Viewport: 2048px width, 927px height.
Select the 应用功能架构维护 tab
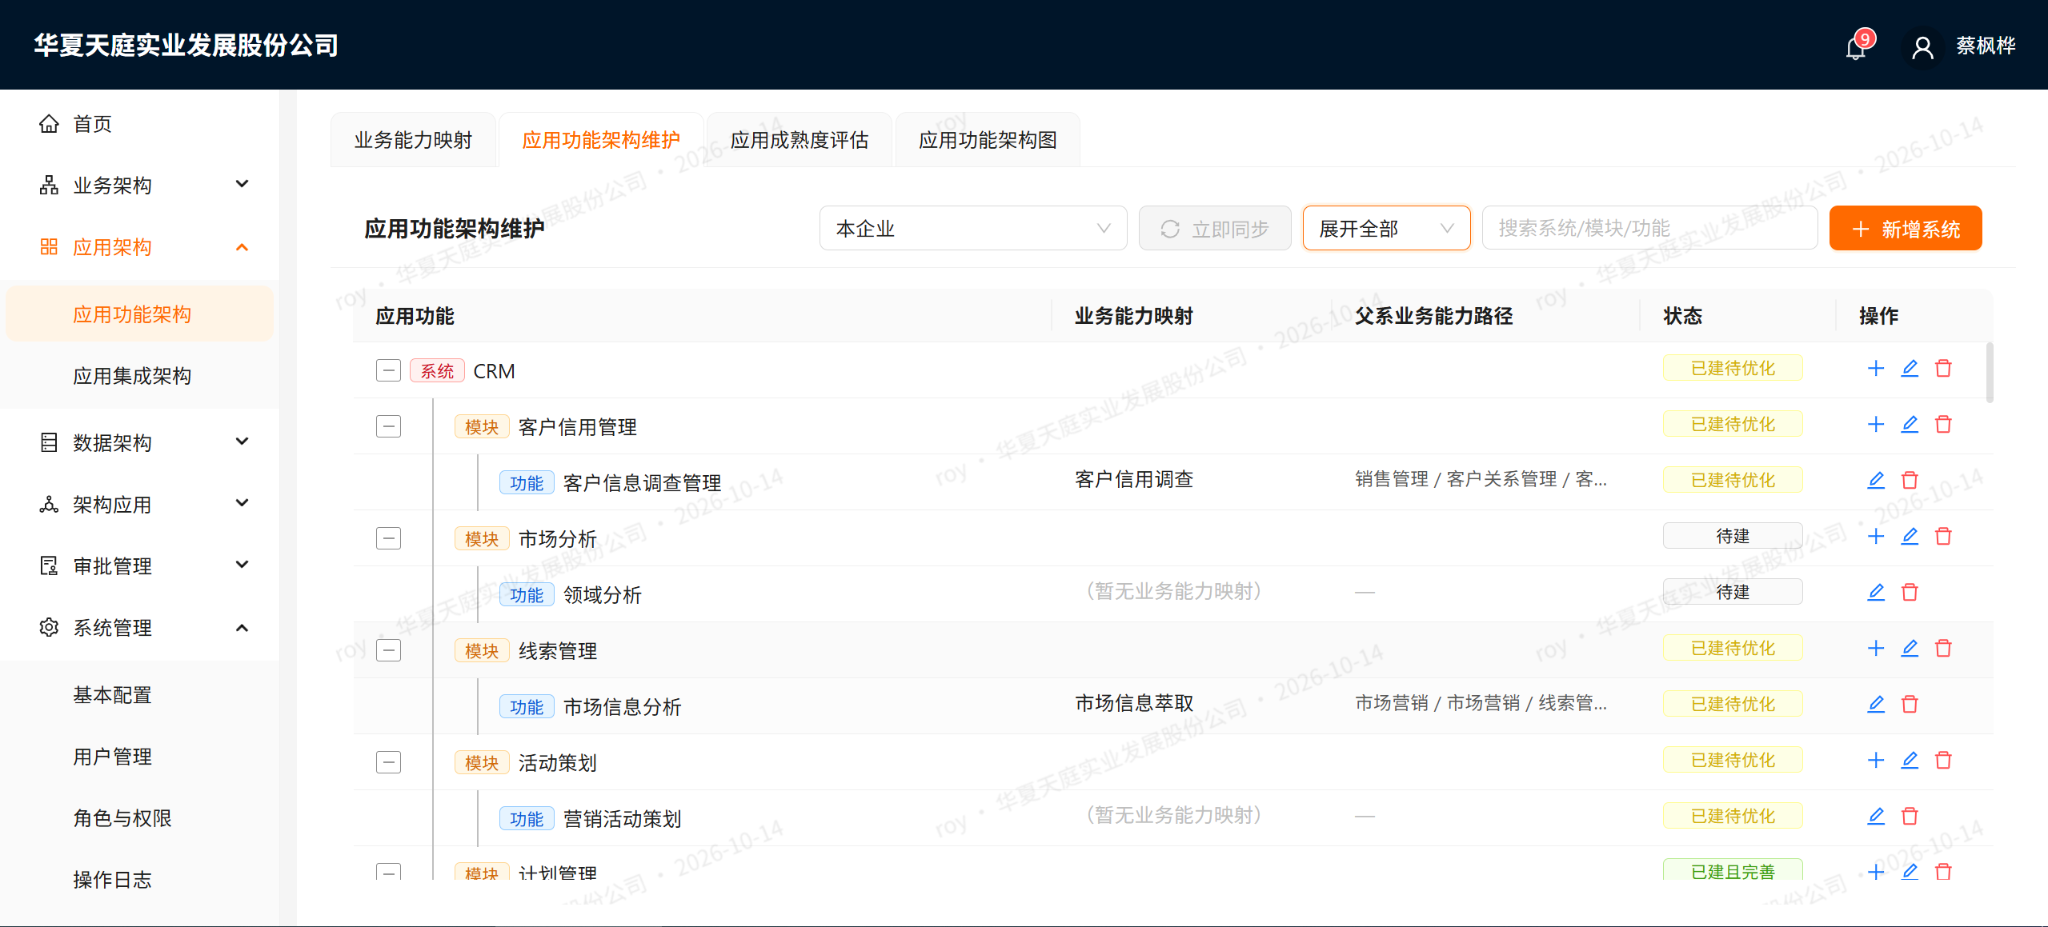tap(601, 140)
